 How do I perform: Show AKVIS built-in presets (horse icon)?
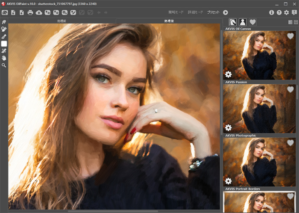click(233, 22)
